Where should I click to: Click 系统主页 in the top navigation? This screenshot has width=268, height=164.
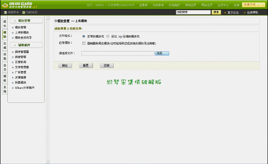tap(191, 5)
